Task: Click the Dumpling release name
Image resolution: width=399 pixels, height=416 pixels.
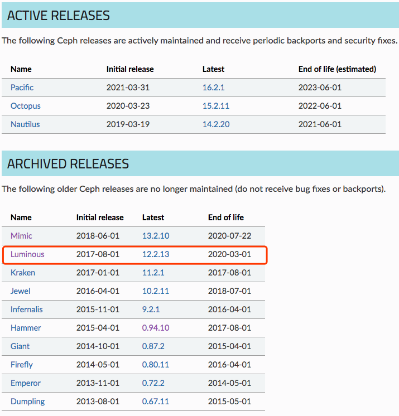Action: (x=27, y=402)
